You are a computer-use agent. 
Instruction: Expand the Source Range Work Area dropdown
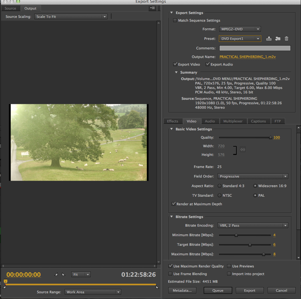click(x=93, y=292)
